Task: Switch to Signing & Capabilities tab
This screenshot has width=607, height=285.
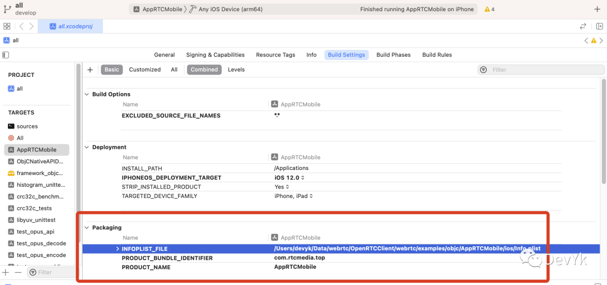Action: point(215,55)
